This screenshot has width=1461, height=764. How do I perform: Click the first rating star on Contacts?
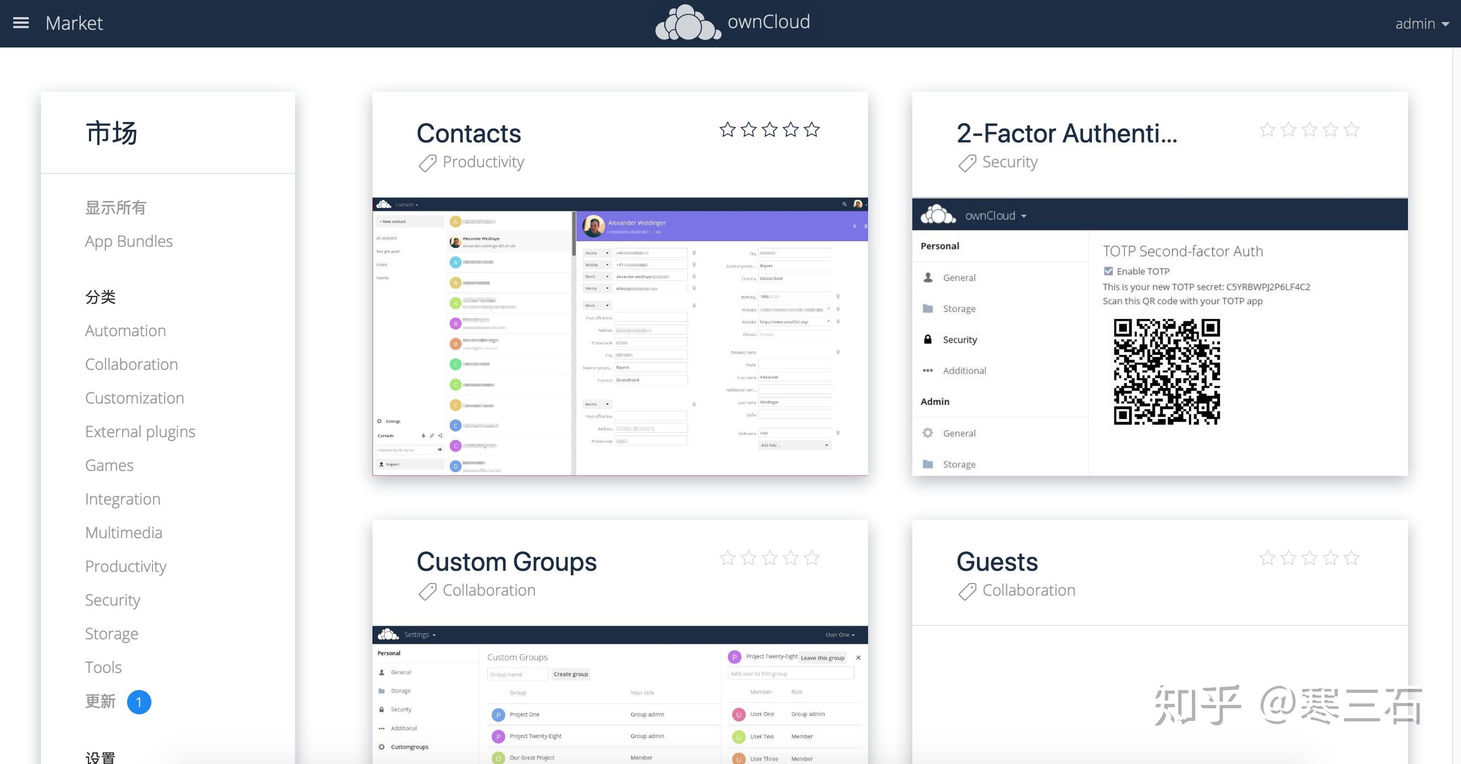[x=728, y=130]
